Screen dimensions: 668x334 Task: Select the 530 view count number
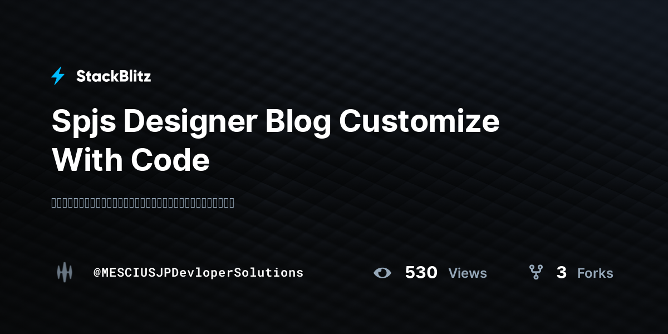(421, 273)
